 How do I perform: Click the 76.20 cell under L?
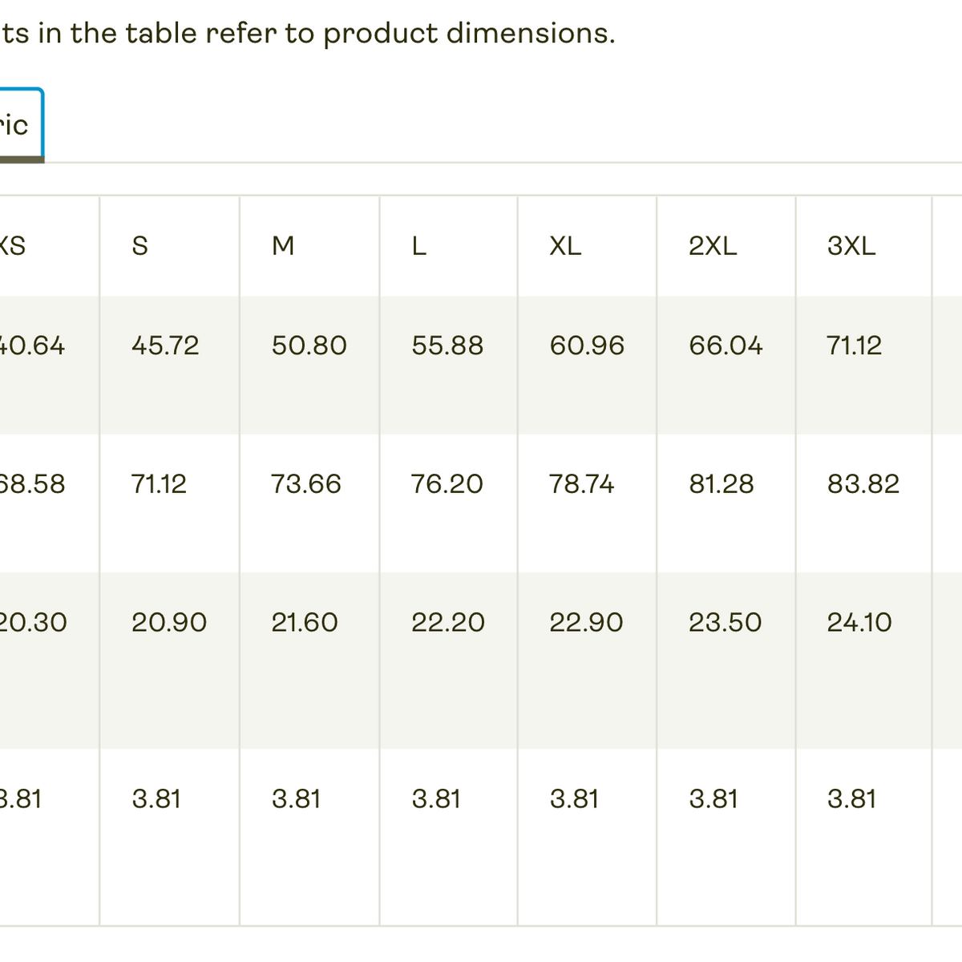tap(447, 484)
